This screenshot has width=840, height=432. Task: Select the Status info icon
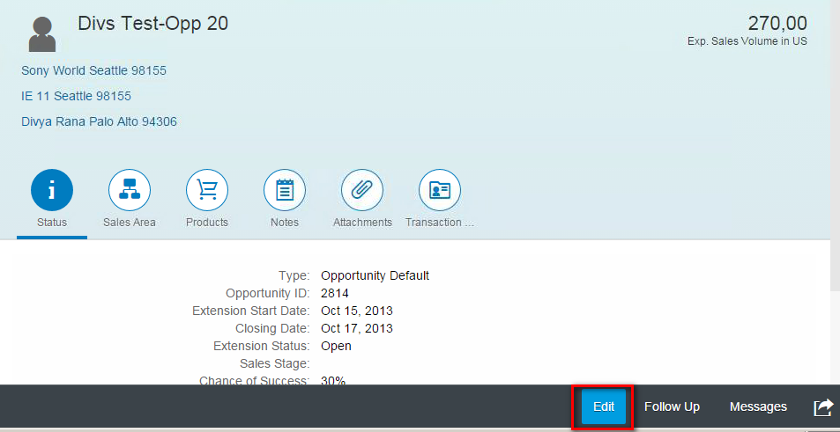click(52, 190)
